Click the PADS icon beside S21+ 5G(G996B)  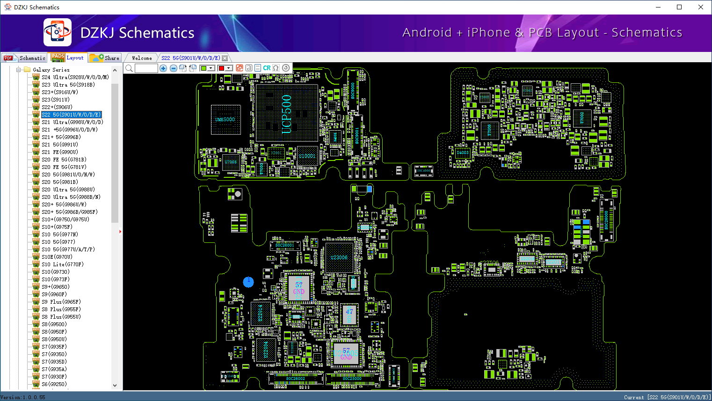click(36, 137)
